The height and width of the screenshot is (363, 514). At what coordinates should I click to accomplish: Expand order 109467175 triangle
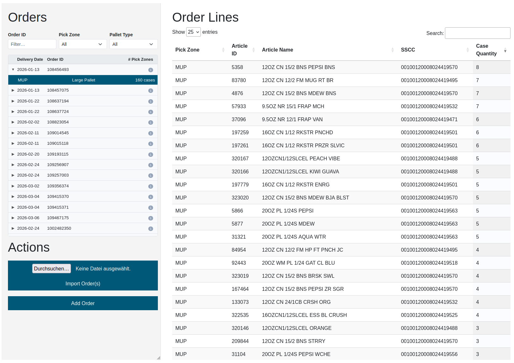[13, 218]
